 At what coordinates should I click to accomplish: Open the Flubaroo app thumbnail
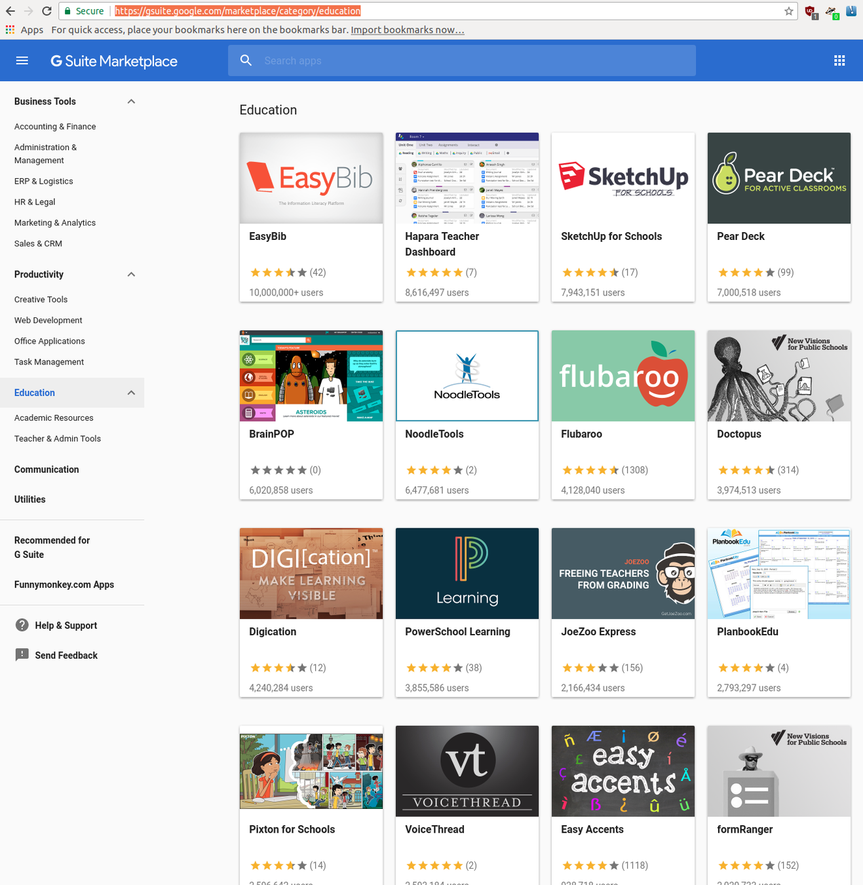coord(623,376)
